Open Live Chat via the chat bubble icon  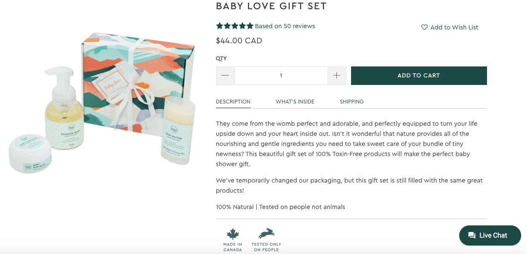(471, 235)
